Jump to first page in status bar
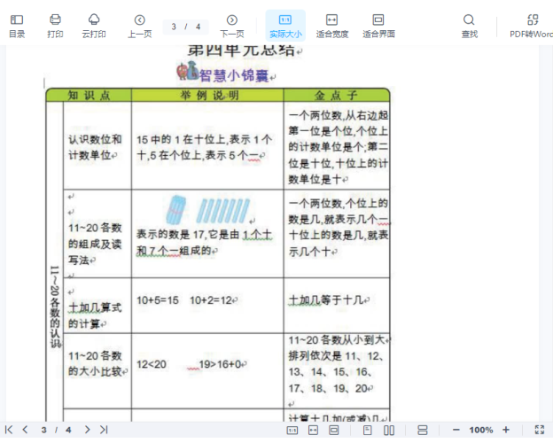The height and width of the screenshot is (443, 553). pos(10,430)
